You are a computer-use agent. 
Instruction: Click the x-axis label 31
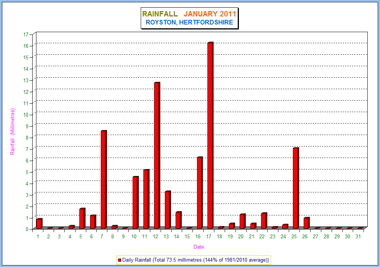click(358, 236)
